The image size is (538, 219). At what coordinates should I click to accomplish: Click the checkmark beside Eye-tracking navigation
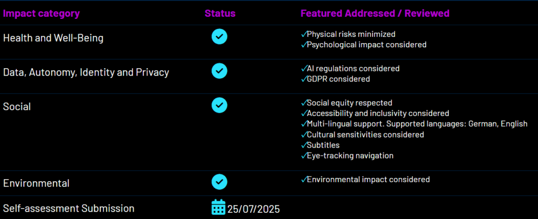[304, 156]
